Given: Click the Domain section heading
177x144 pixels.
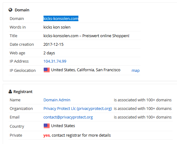Looking at the screenshot, I should point(22,10).
